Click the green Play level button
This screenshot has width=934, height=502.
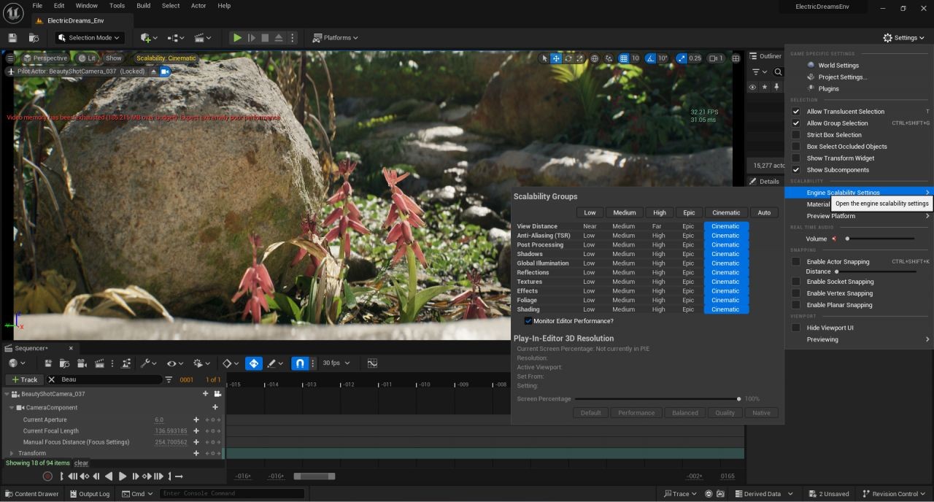(x=237, y=38)
